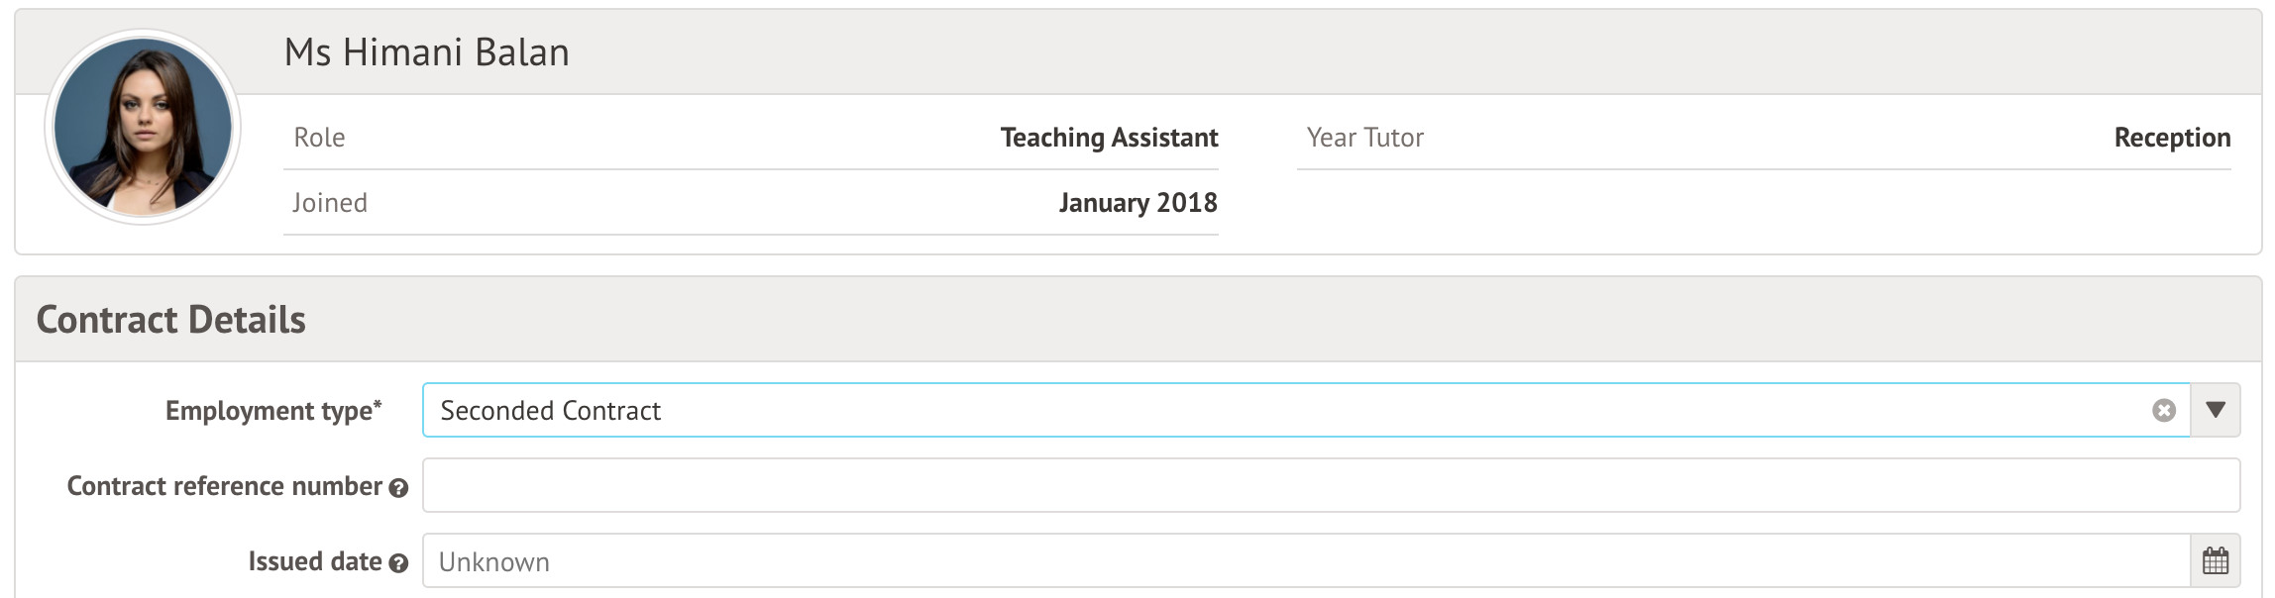Click the Role label
This screenshot has height=598, width=2275.
pos(319,138)
